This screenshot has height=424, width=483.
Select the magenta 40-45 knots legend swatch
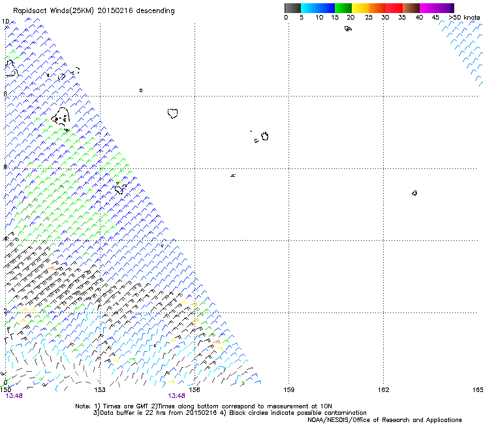pos(428,8)
